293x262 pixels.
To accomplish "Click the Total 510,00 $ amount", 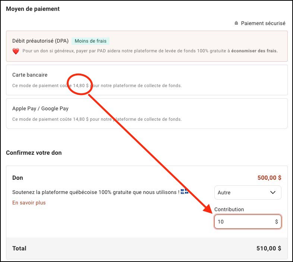I will point(269,248).
